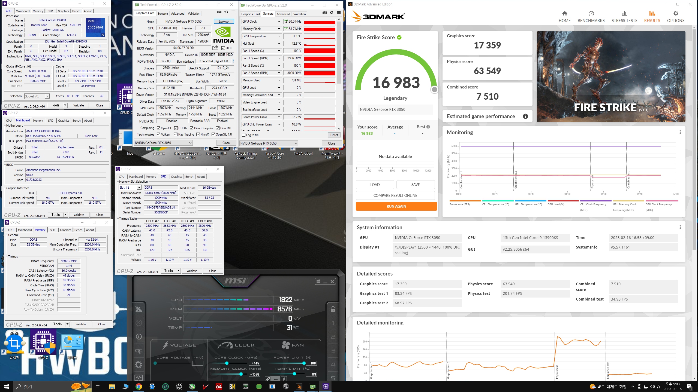Toggle the Vulkan checkbox

coord(158,134)
